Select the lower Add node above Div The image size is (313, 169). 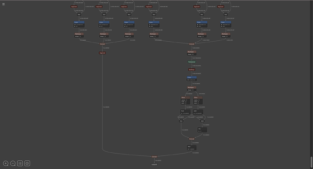coord(202,121)
